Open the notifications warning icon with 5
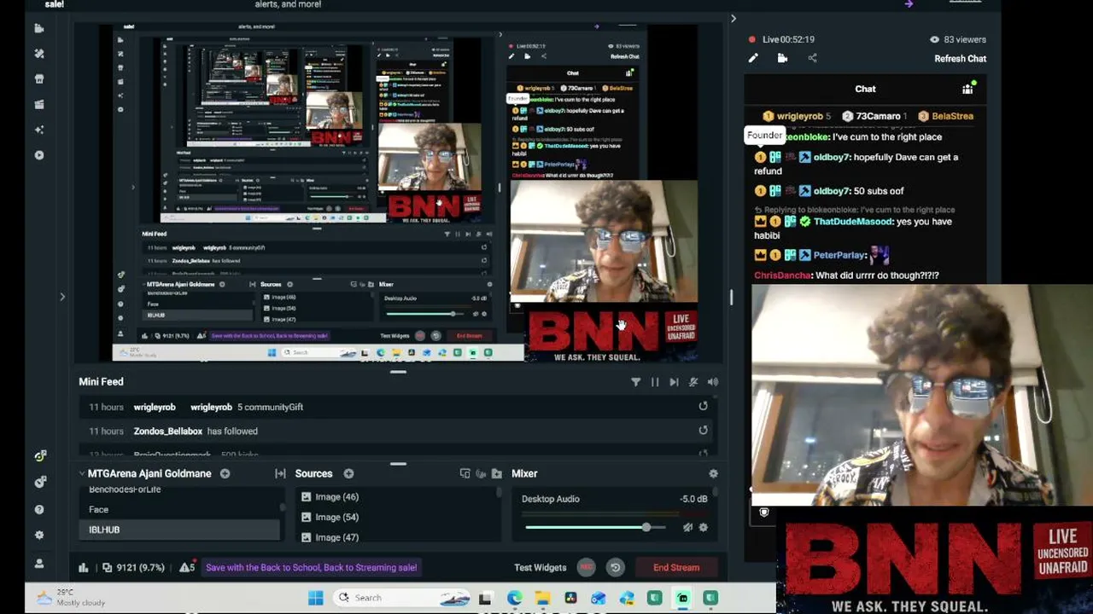Screen dimensions: 1093x614 point(187,567)
